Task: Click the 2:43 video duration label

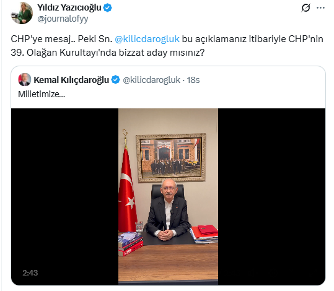Action: tap(30, 272)
